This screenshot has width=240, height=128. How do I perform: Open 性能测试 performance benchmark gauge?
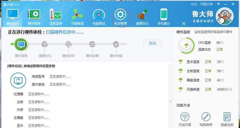click(99, 17)
